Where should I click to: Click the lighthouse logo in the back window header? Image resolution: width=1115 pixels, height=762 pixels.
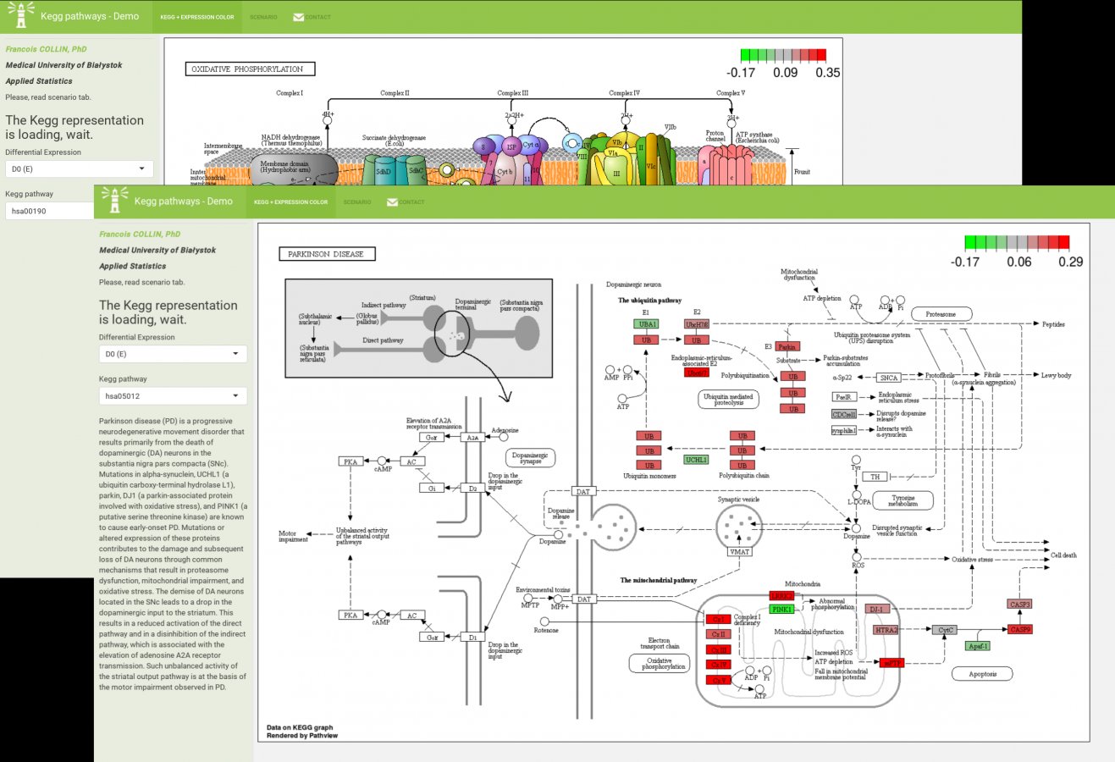pyautogui.click(x=21, y=15)
